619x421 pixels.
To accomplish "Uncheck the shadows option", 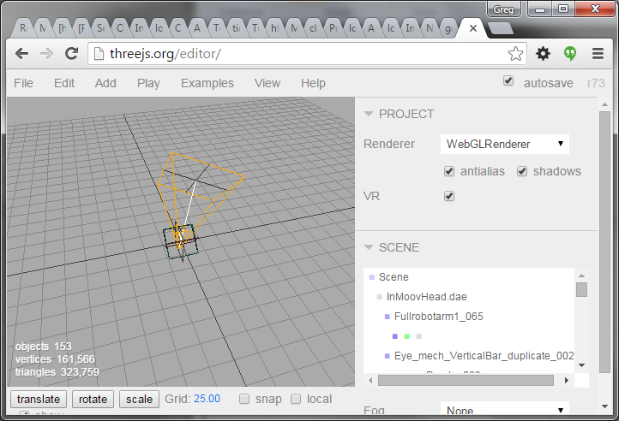I will (x=522, y=171).
